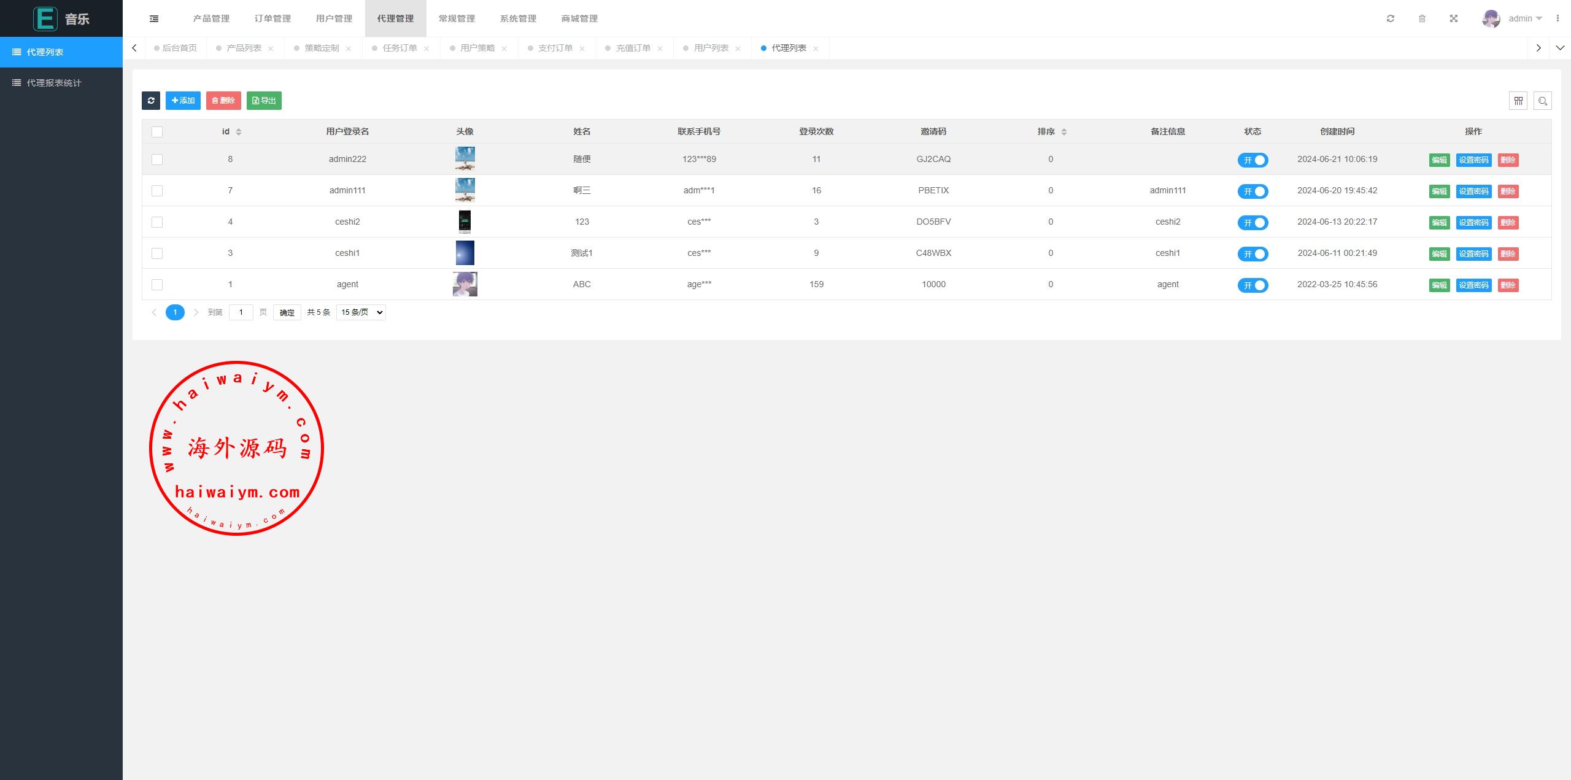Screen dimensions: 1571x780
Task: Click the trash cache-clear icon in header
Action: coord(1422,19)
